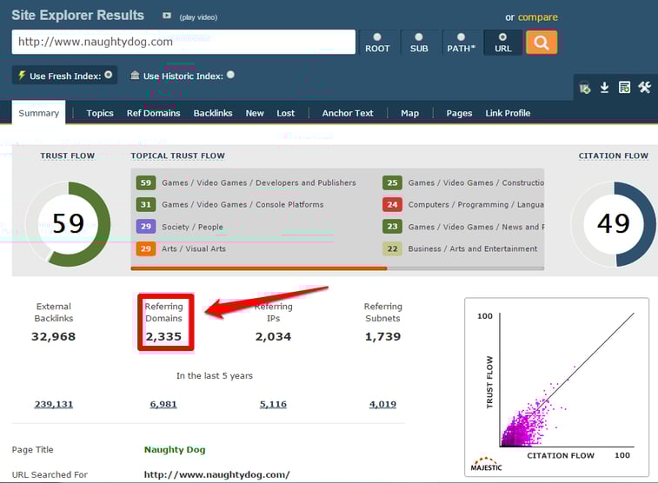Click Games / Video Games / Developers and Publishers
This screenshot has height=483, width=658.
tap(259, 182)
